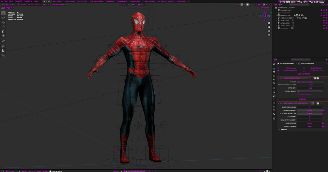Select the Move tool in the viewport toolbar

click(3, 22)
